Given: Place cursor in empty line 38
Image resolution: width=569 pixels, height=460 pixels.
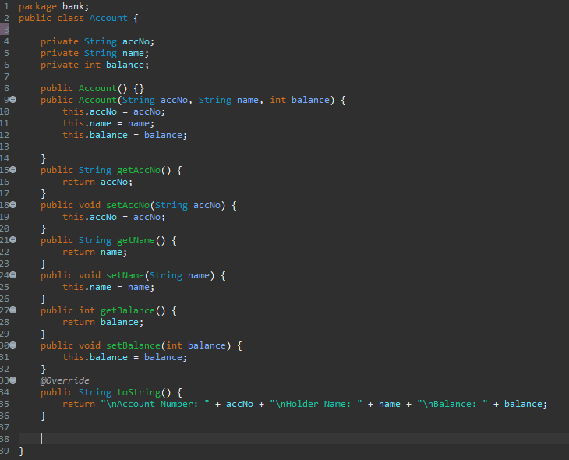Looking at the screenshot, I should click(x=293, y=439).
